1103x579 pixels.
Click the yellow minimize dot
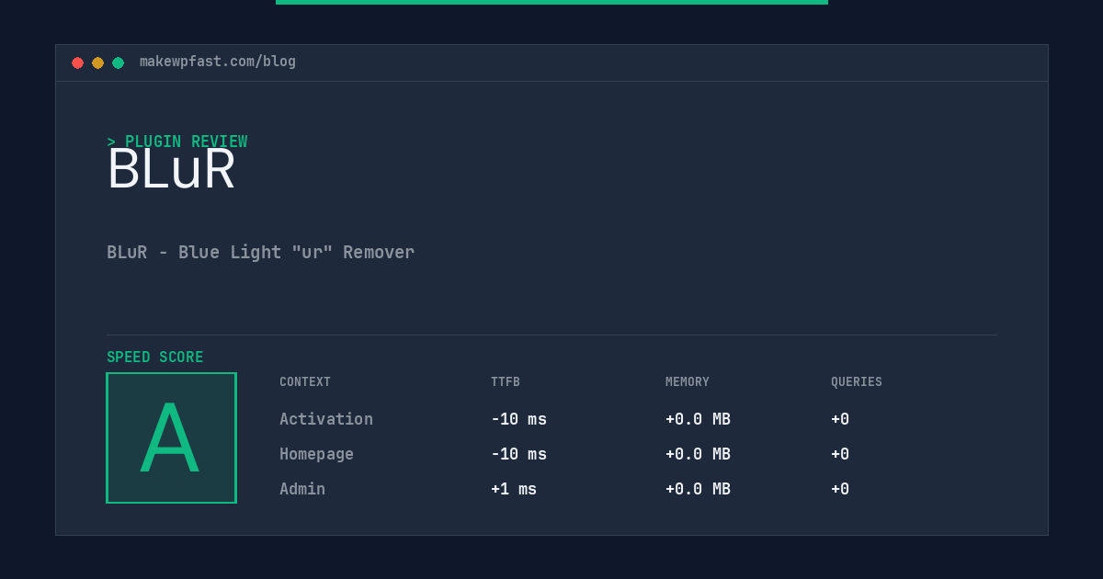97,62
